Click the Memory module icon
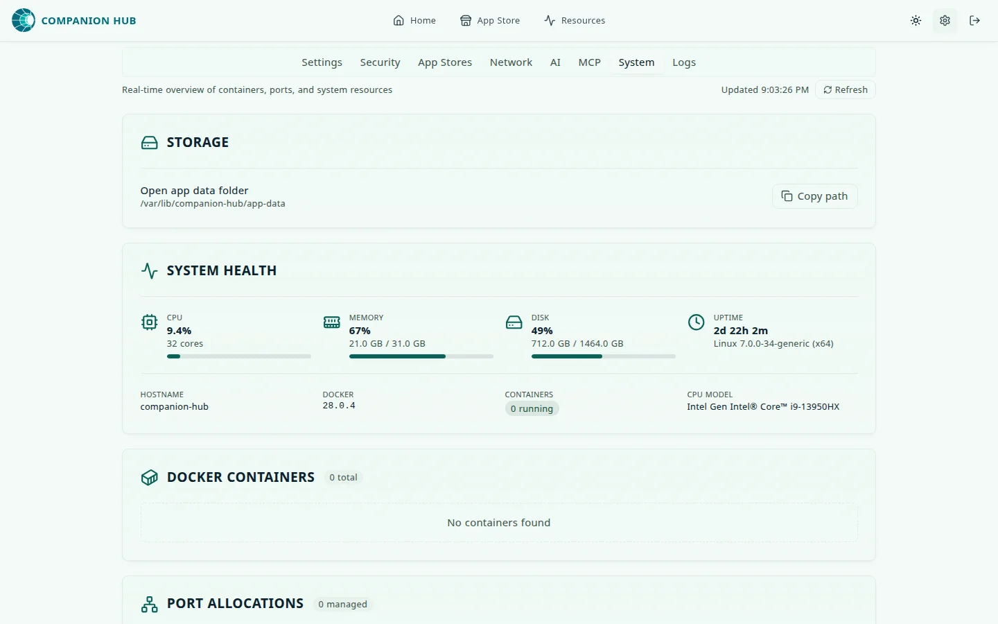 [x=331, y=322]
